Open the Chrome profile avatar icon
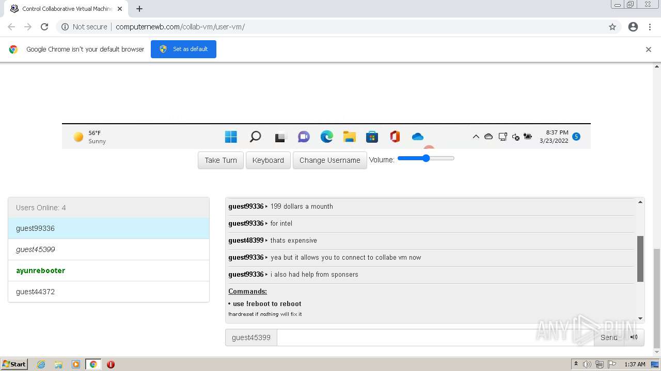Image resolution: width=661 pixels, height=371 pixels. pos(633,27)
